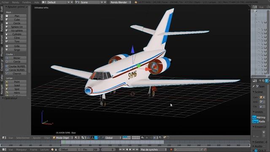Toggle the 3D manipulator widget button

(93, 138)
